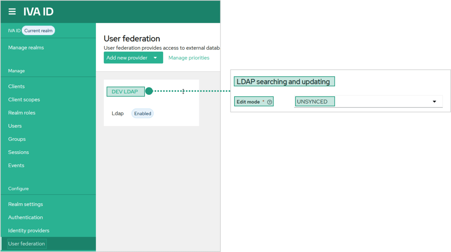Open Clients in the sidebar
Image resolution: width=451 pixels, height=252 pixels.
click(x=16, y=86)
